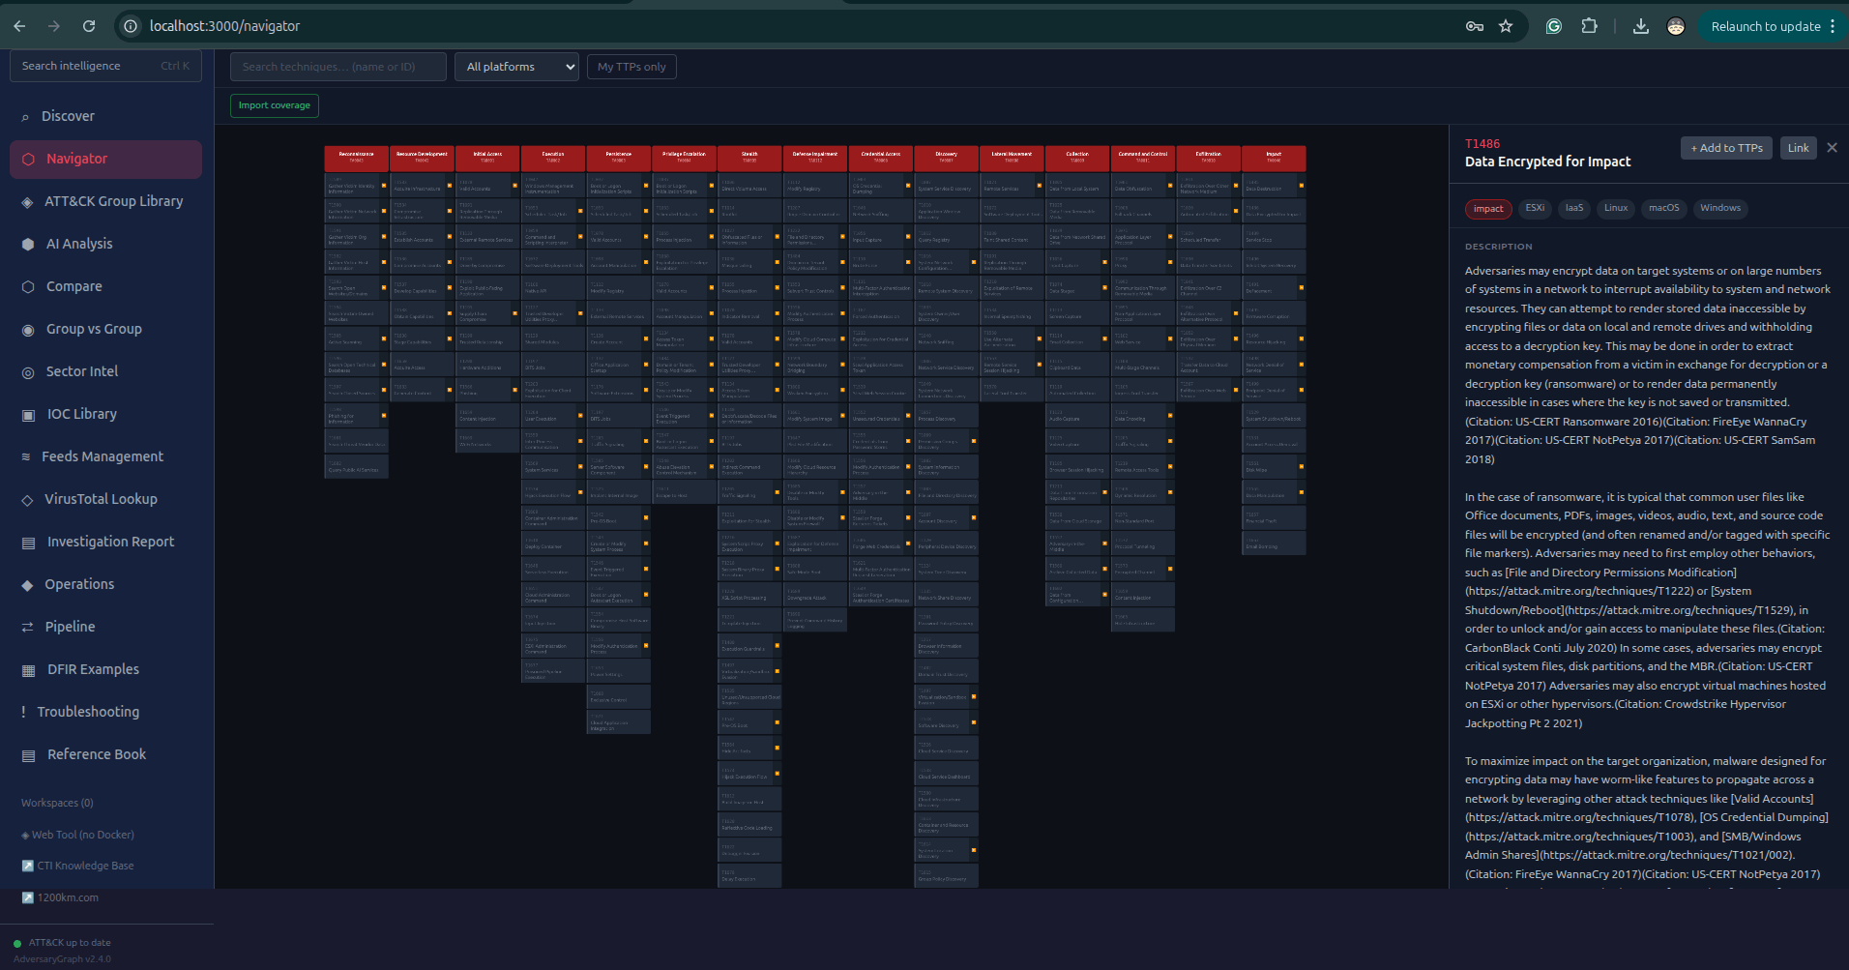1849x970 pixels.
Task: Open Feeds Management icon
Action: tap(26, 457)
